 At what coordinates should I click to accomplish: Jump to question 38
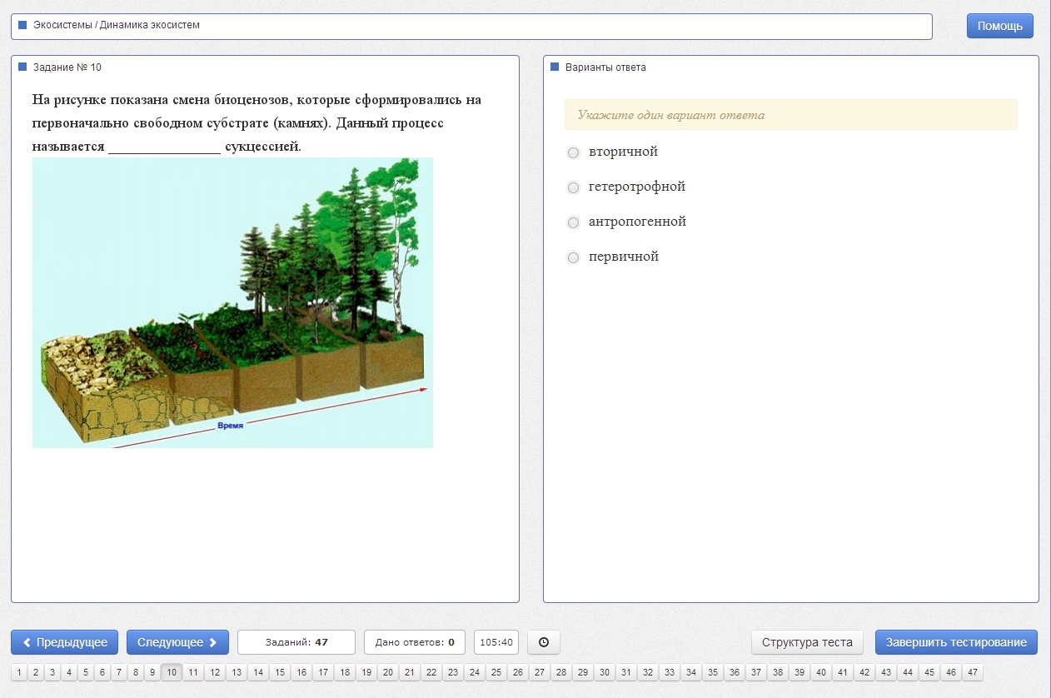[x=778, y=672]
